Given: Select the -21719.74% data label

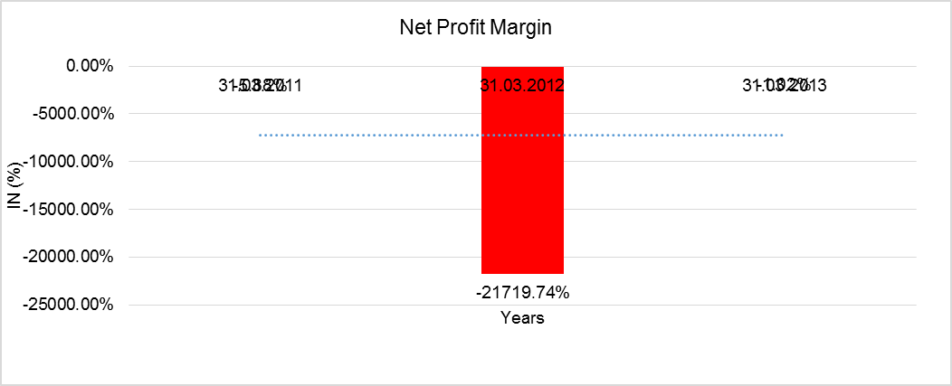Looking at the screenshot, I should click(x=522, y=292).
